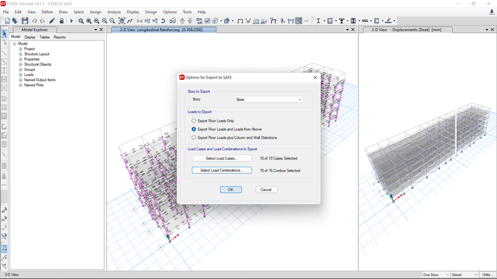This screenshot has height=279, width=497.
Task: Close the Model Explorer panel
Action: coord(101,30)
